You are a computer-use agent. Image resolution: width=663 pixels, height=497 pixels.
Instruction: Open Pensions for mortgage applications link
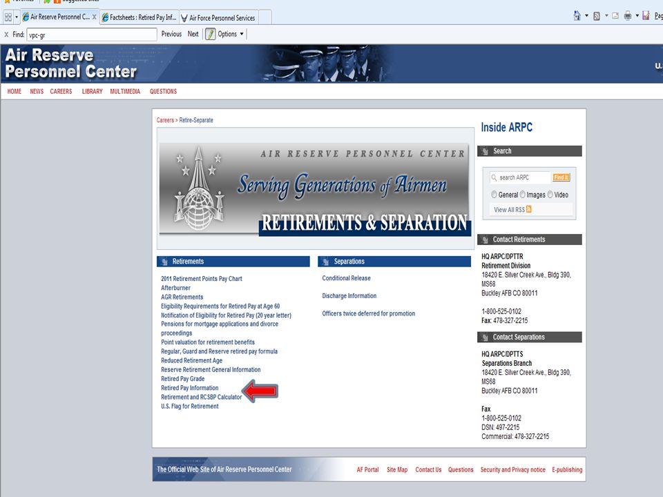220,329
